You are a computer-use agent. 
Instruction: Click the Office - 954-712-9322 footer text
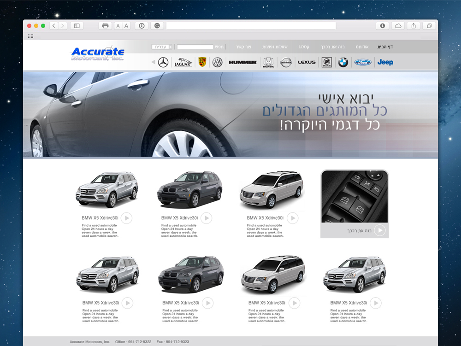coord(133,341)
